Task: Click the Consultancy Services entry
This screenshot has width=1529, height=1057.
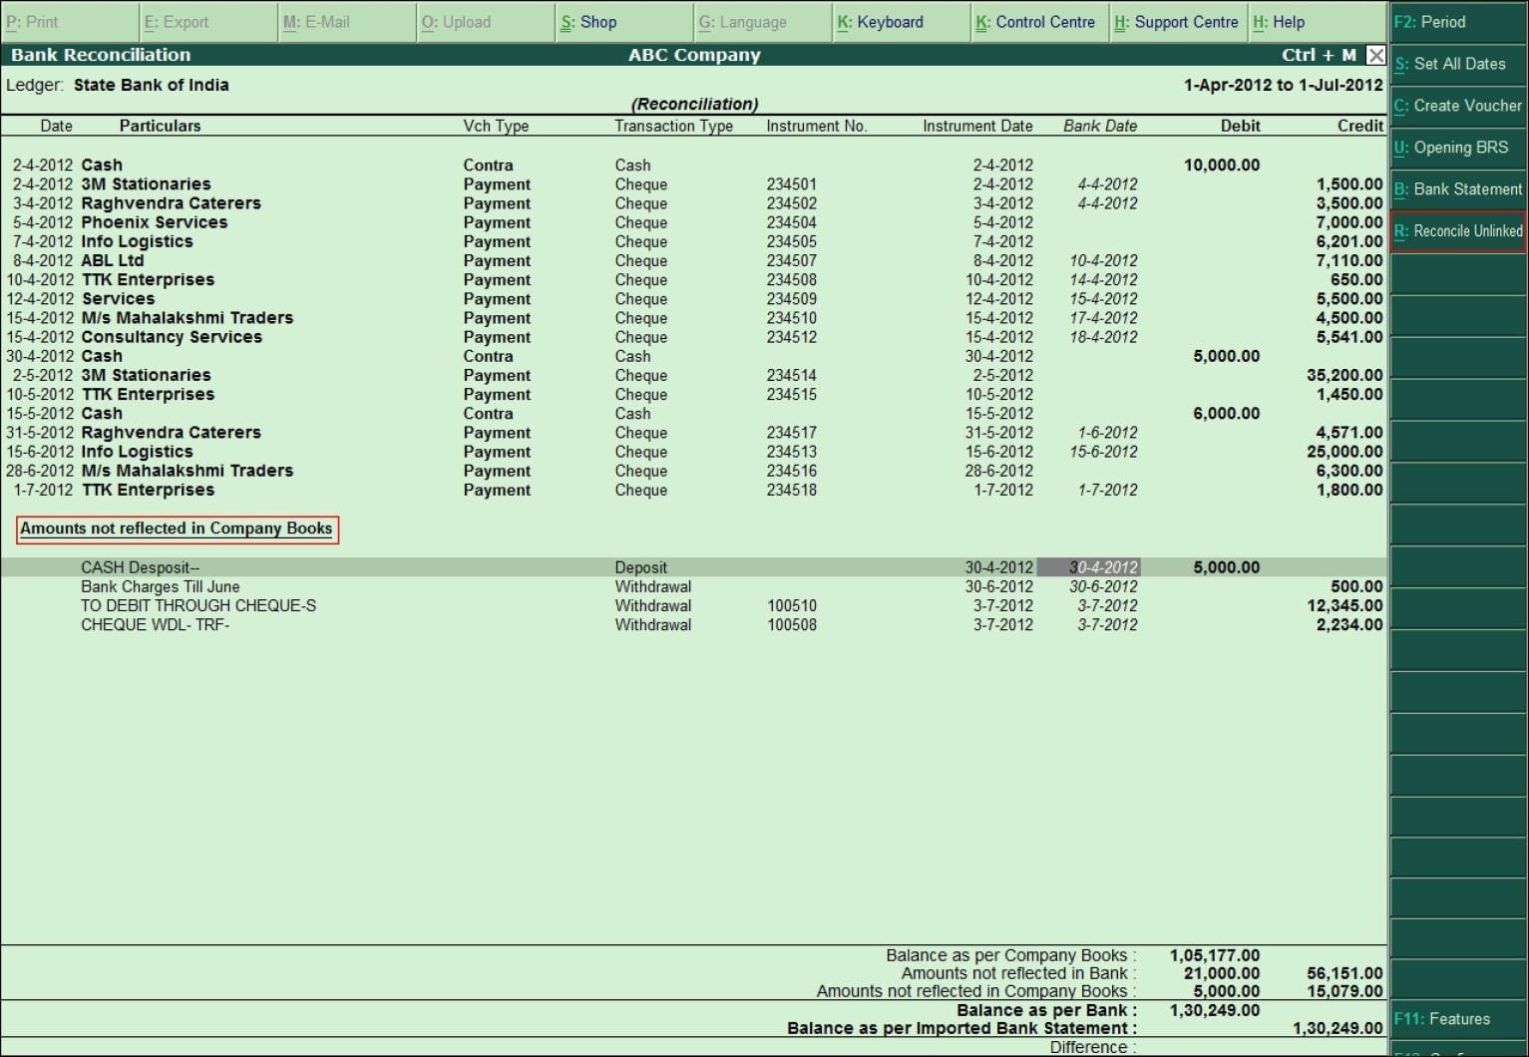Action: point(693,337)
